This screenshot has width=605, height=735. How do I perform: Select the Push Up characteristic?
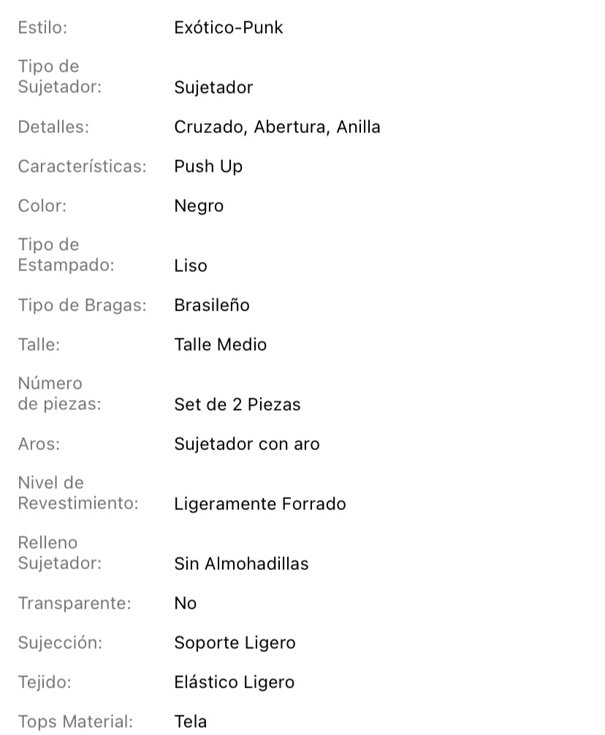208,167
